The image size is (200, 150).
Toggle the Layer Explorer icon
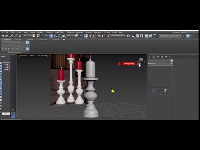[142, 36]
